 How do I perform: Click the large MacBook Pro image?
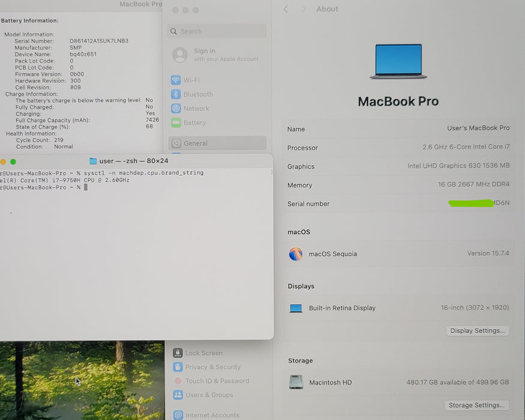point(398,62)
